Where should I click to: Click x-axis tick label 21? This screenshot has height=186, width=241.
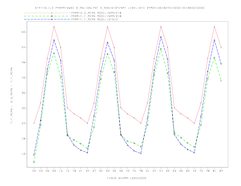click(x=81, y=171)
